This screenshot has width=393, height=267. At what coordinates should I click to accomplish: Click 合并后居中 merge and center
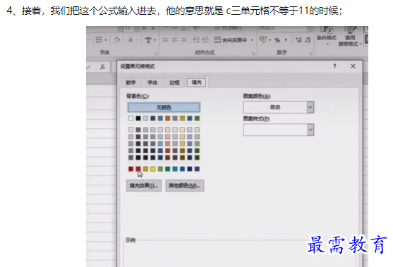pos(231,39)
